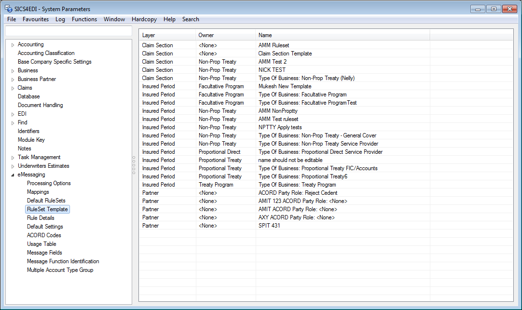Expand the Underwriters Estimates node
522x310 pixels.
point(13,166)
